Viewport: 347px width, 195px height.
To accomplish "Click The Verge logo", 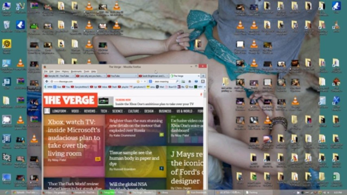I will coord(70,100).
